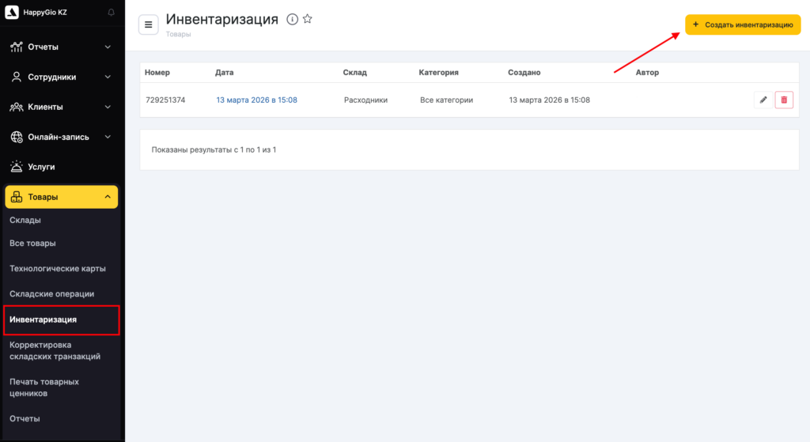
Task: Open the 13 марта 2026 в 15:08 date link
Action: pos(256,100)
